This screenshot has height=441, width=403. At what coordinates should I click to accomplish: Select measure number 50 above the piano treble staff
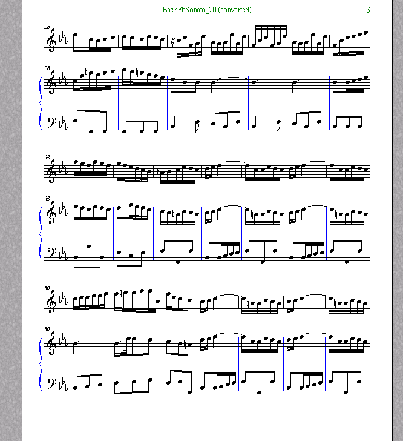47,329
